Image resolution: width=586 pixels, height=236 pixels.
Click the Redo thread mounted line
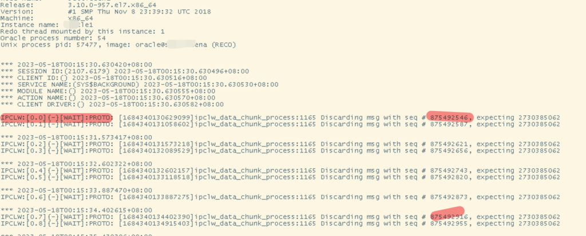[x=82, y=32]
